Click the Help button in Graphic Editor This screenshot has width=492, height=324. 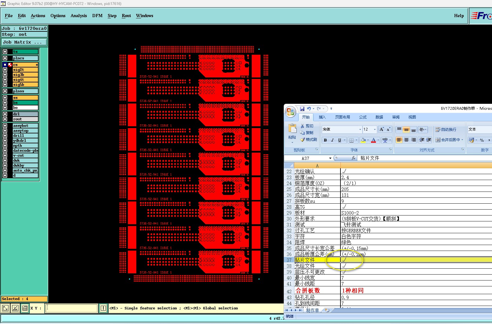pyautogui.click(x=459, y=16)
